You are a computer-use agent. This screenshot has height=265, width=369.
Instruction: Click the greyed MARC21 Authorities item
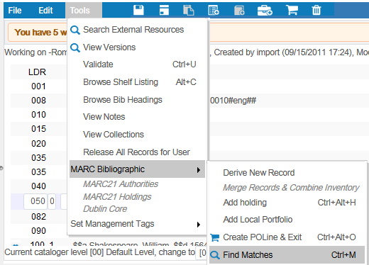pos(121,184)
